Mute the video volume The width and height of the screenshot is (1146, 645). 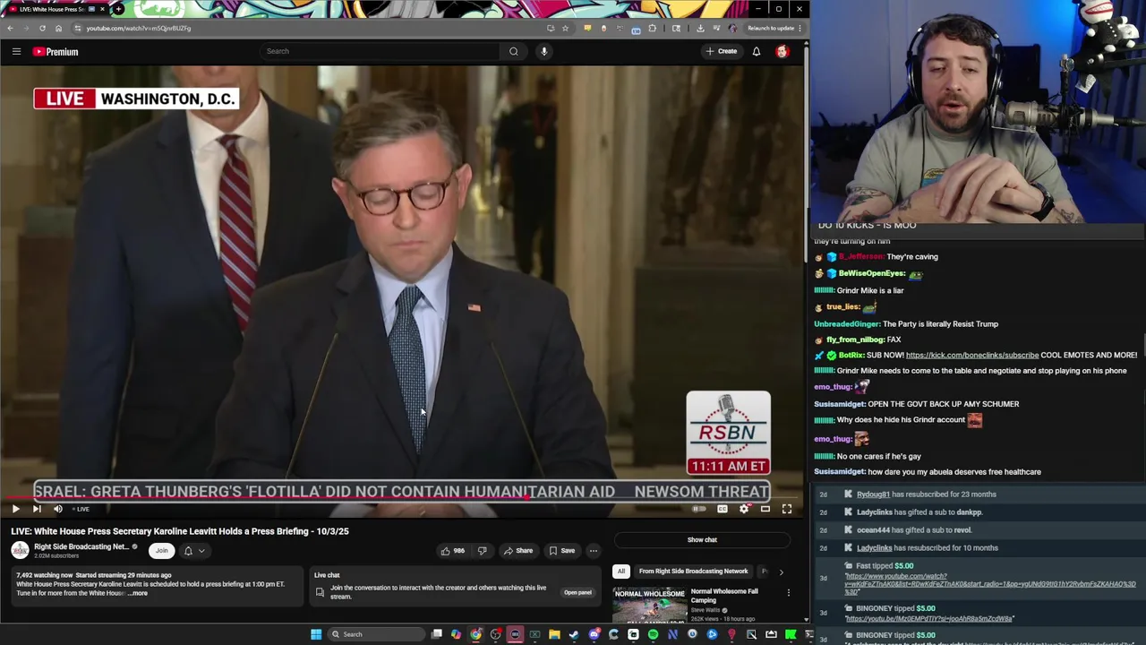[58, 509]
